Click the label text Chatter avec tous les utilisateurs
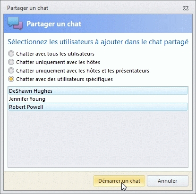This screenshot has width=196, height=194. 55,54
